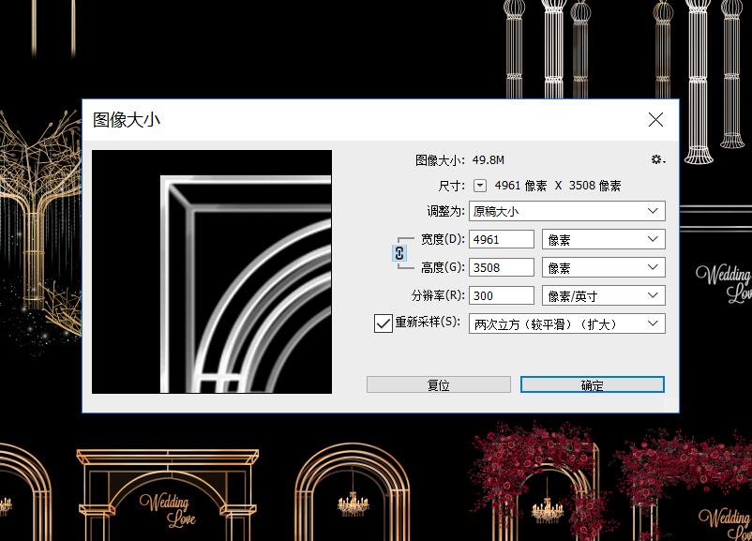Click the 确定 confirm button
Viewport: 752px width, 541px height.
tap(591, 384)
